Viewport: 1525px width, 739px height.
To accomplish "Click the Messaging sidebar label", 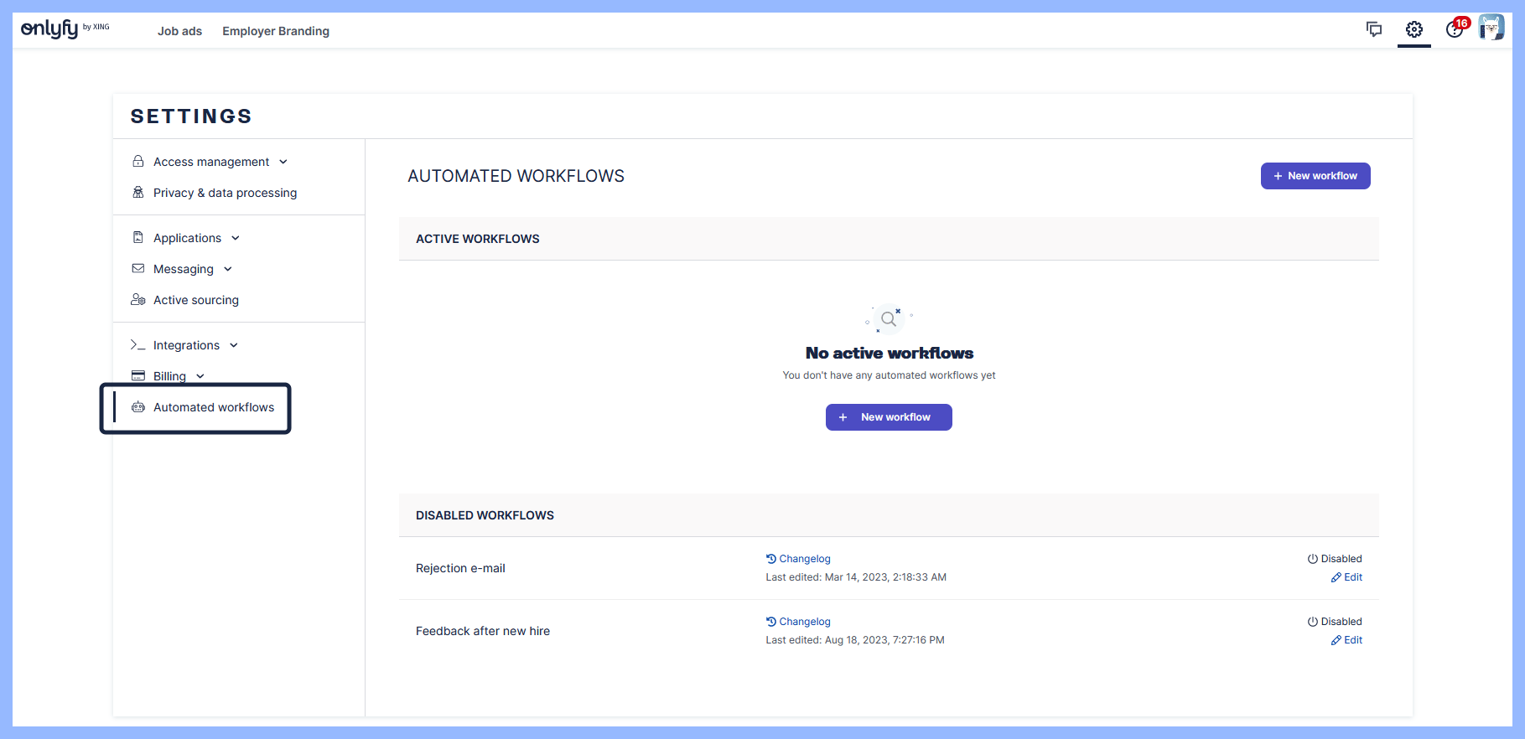I will click(184, 269).
